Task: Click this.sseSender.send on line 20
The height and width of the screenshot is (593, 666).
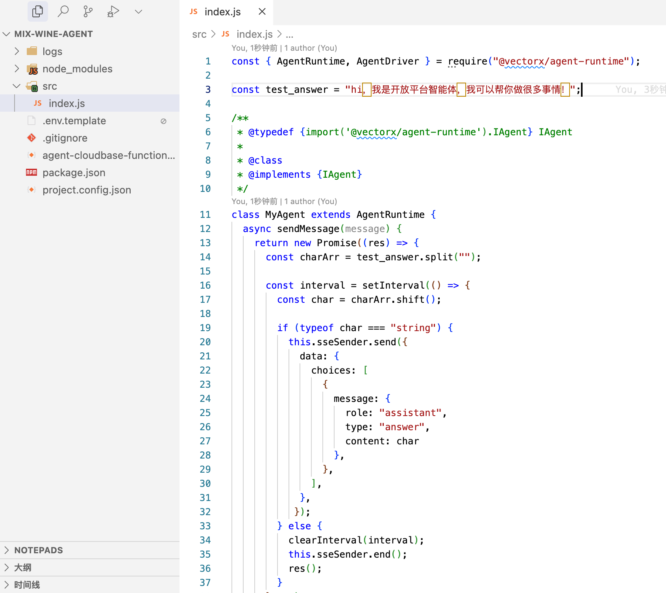Action: coord(342,342)
